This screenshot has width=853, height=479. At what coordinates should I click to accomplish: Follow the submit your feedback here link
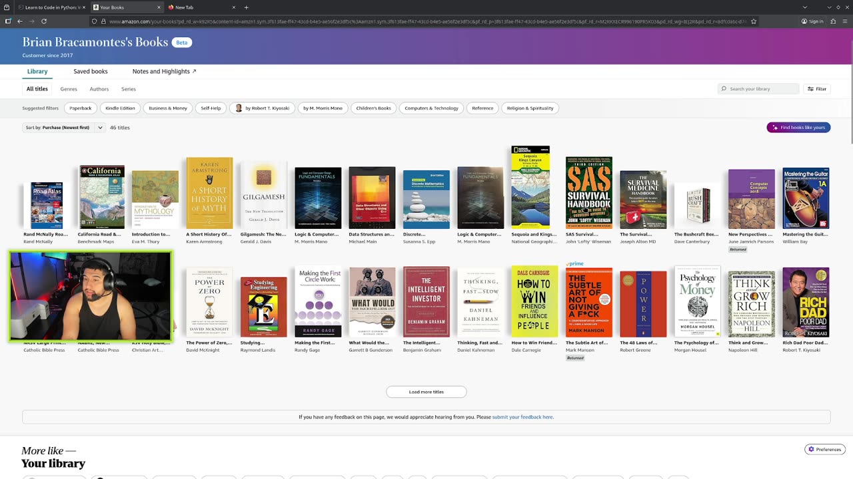522,417
